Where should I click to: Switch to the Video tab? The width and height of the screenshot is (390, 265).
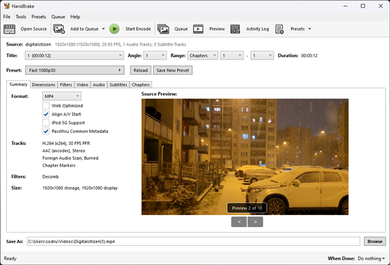pyautogui.click(x=82, y=85)
